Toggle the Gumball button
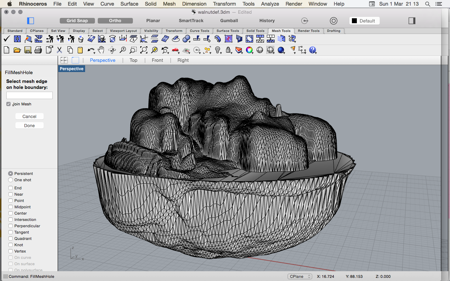 tap(229, 21)
